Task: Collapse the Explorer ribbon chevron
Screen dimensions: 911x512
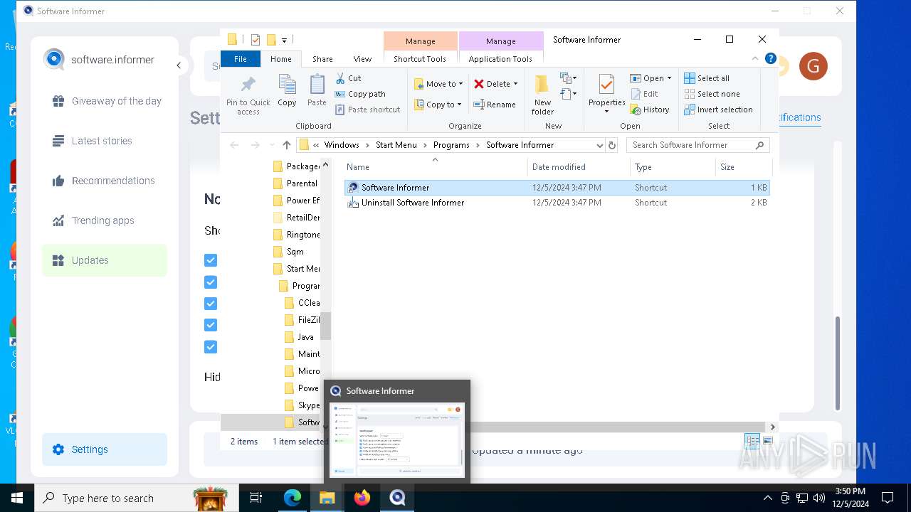Action: click(x=755, y=59)
